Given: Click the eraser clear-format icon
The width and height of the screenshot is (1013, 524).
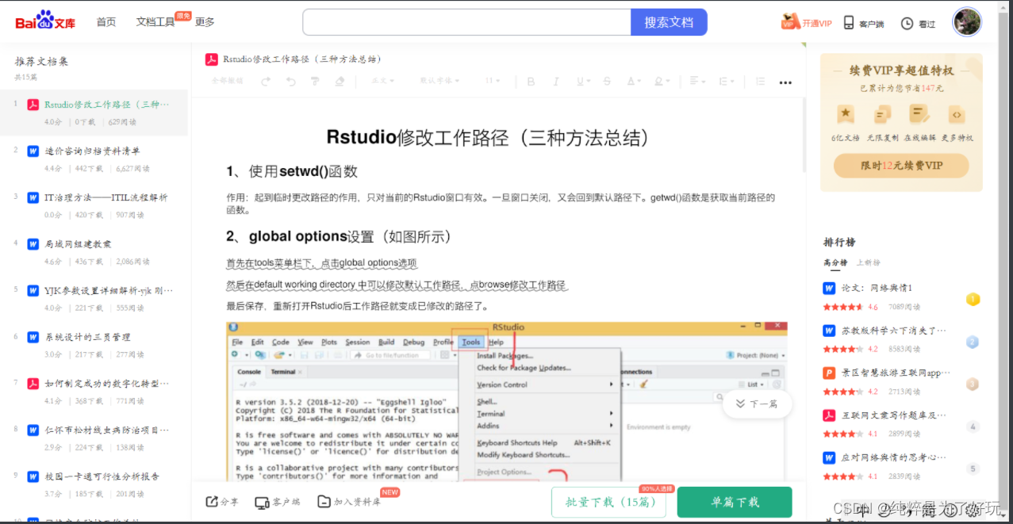Looking at the screenshot, I should click(340, 81).
